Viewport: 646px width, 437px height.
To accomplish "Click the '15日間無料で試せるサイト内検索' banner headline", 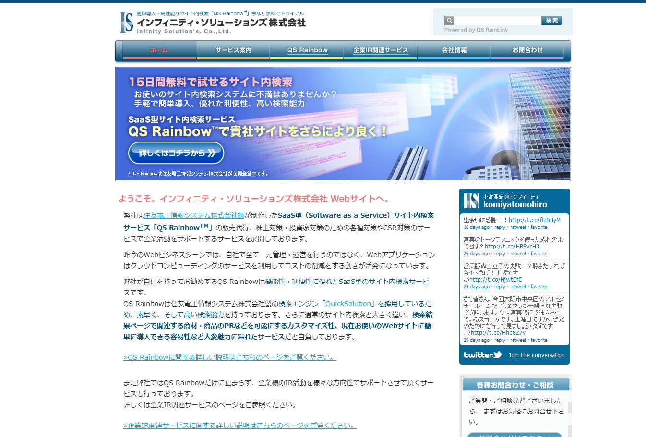I will coord(211,82).
